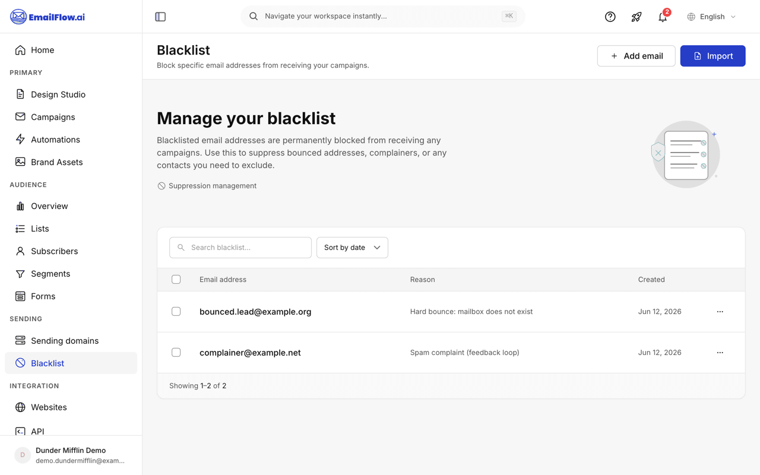
Task: Tick the select-all header checkbox
Action: tap(176, 279)
